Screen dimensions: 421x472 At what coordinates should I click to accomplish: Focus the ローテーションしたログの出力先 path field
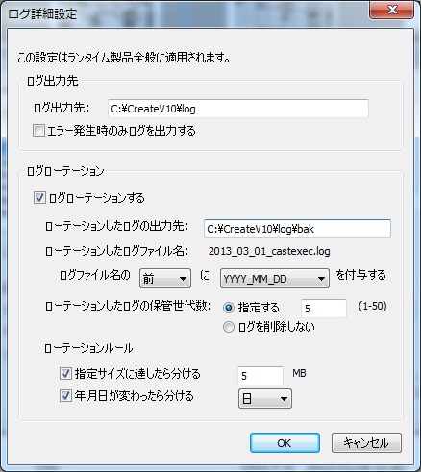coord(297,229)
